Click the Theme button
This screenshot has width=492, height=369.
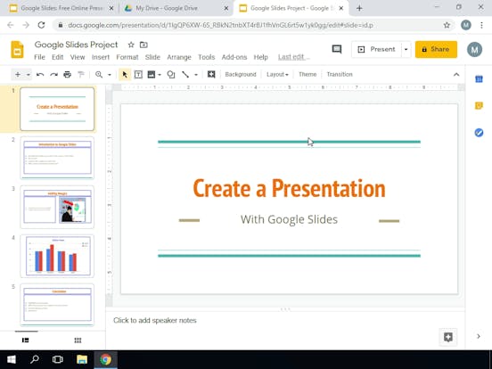click(x=307, y=74)
